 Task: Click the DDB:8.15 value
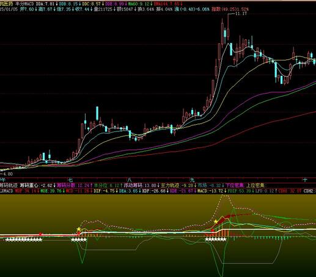(x=68, y=4)
